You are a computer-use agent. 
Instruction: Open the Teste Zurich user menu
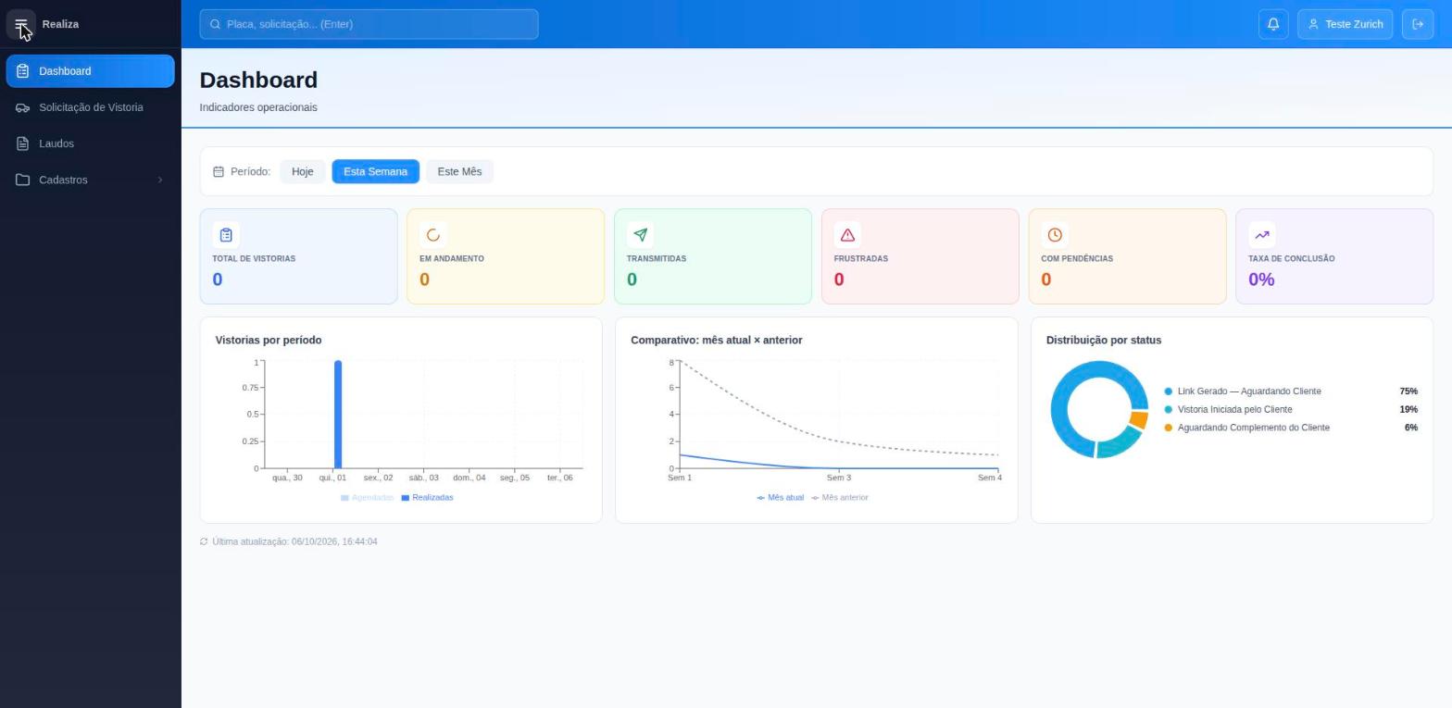(1346, 24)
